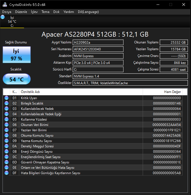Select the C: drive tab showing 54 °C
This screenshot has height=195, width=191.
click(x=12, y=21)
